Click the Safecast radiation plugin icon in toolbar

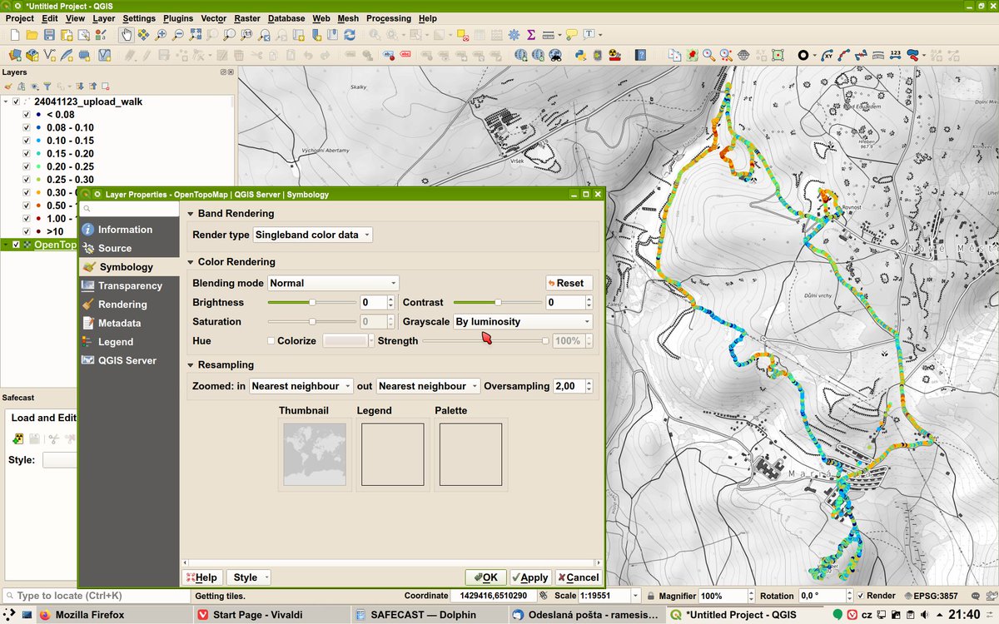click(x=614, y=55)
